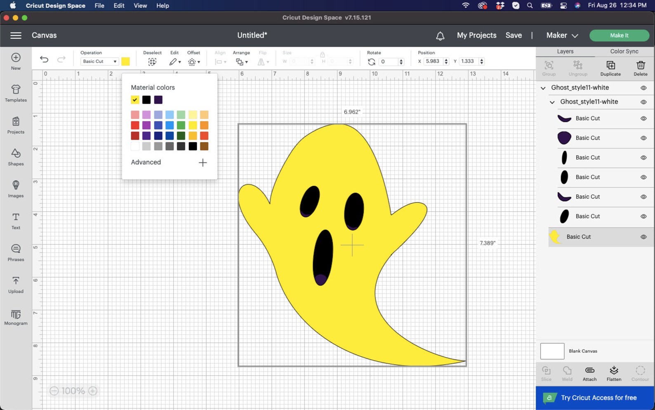Click the Make It button
The width and height of the screenshot is (655, 410).
(619, 36)
